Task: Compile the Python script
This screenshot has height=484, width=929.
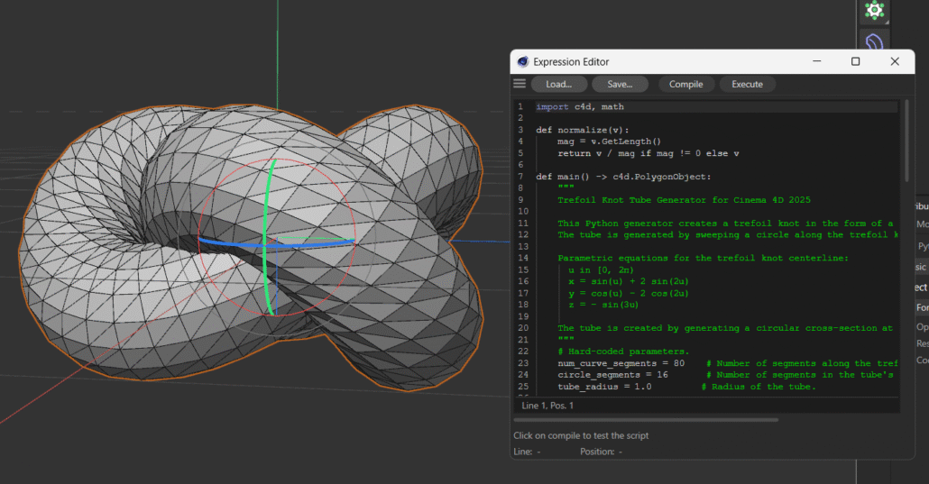Action: (685, 84)
